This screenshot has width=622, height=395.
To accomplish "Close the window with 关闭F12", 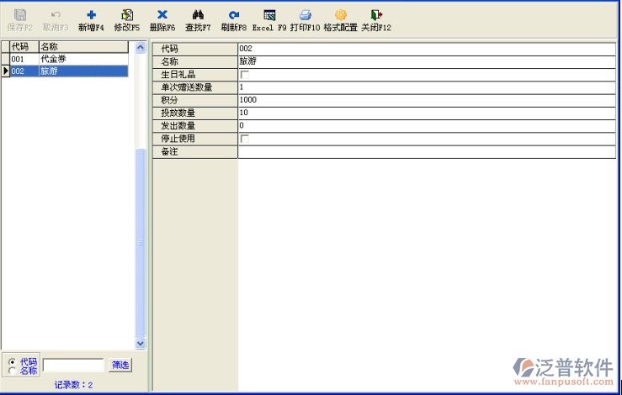I will [376, 15].
